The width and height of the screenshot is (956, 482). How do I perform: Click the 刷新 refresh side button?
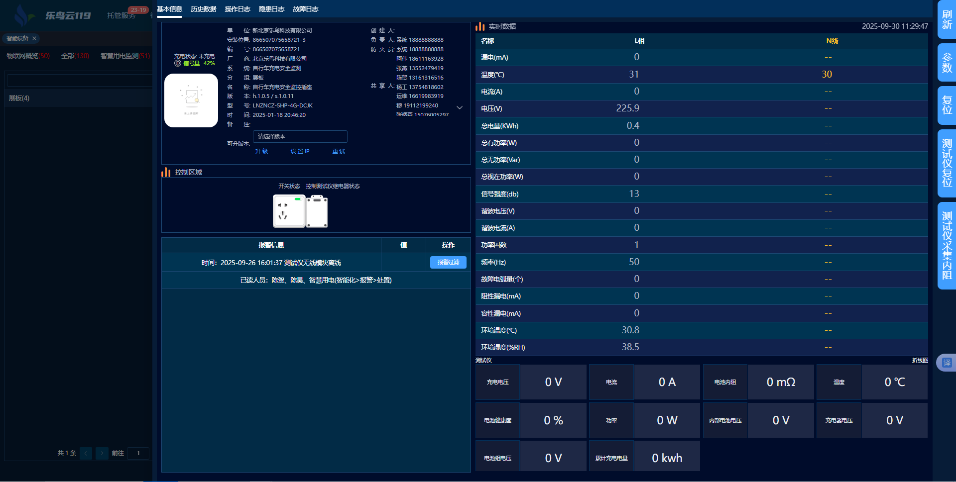pos(947,20)
